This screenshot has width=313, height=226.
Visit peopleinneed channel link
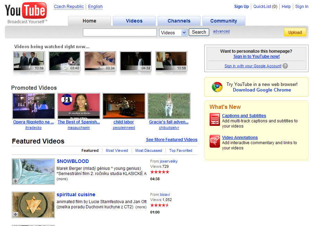[124, 128]
